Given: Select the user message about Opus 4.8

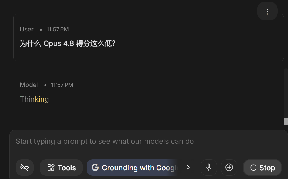Looking at the screenshot, I should (x=67, y=43).
